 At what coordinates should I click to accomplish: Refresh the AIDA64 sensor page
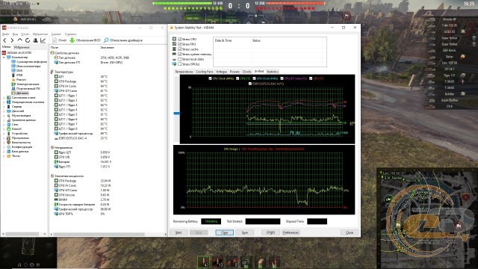pos(28,40)
